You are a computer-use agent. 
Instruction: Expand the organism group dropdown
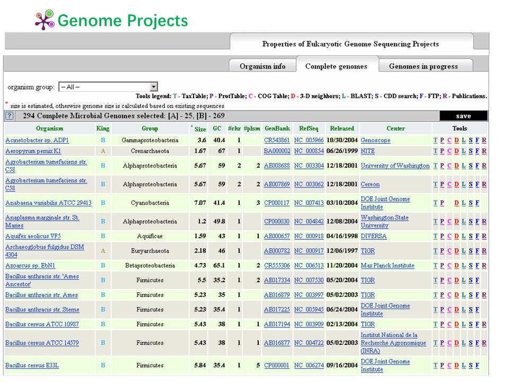tap(154, 87)
